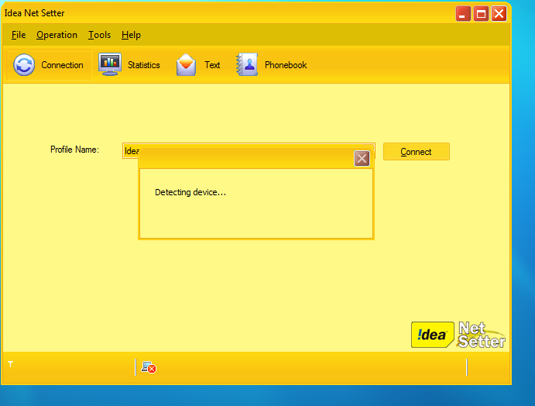The height and width of the screenshot is (406, 535).
Task: Click the Connection refresh arrows icon
Action: point(24,64)
